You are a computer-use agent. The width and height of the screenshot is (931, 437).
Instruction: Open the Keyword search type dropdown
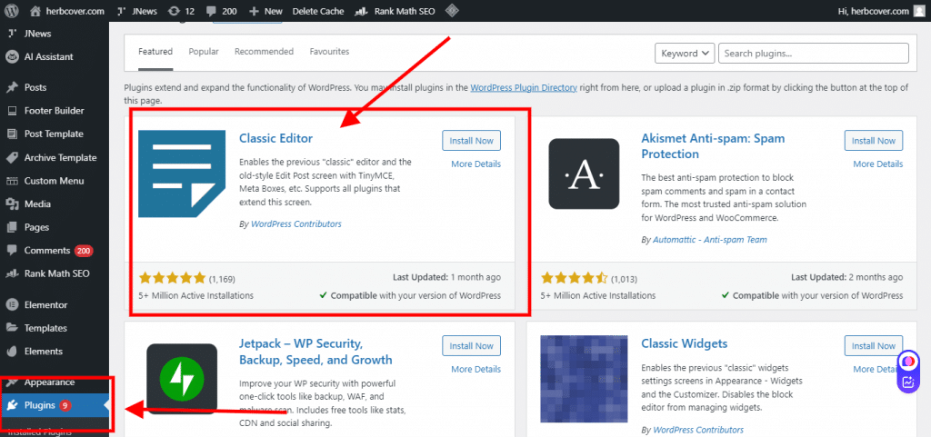pos(684,54)
